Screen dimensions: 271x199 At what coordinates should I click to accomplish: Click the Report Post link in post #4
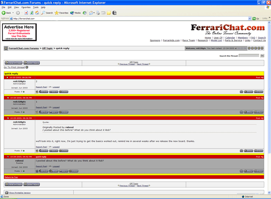41,87
